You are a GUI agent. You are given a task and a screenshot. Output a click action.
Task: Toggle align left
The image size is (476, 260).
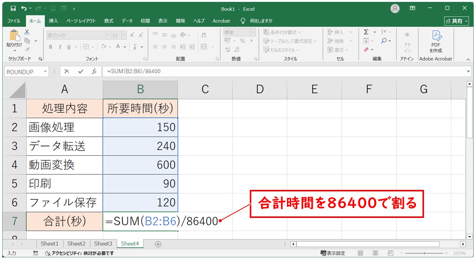pyautogui.click(x=155, y=47)
